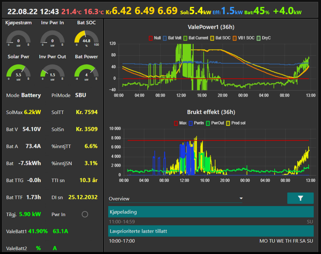Click the filter funnel button
Viewport: 321px width, 254px height.
(x=300, y=198)
